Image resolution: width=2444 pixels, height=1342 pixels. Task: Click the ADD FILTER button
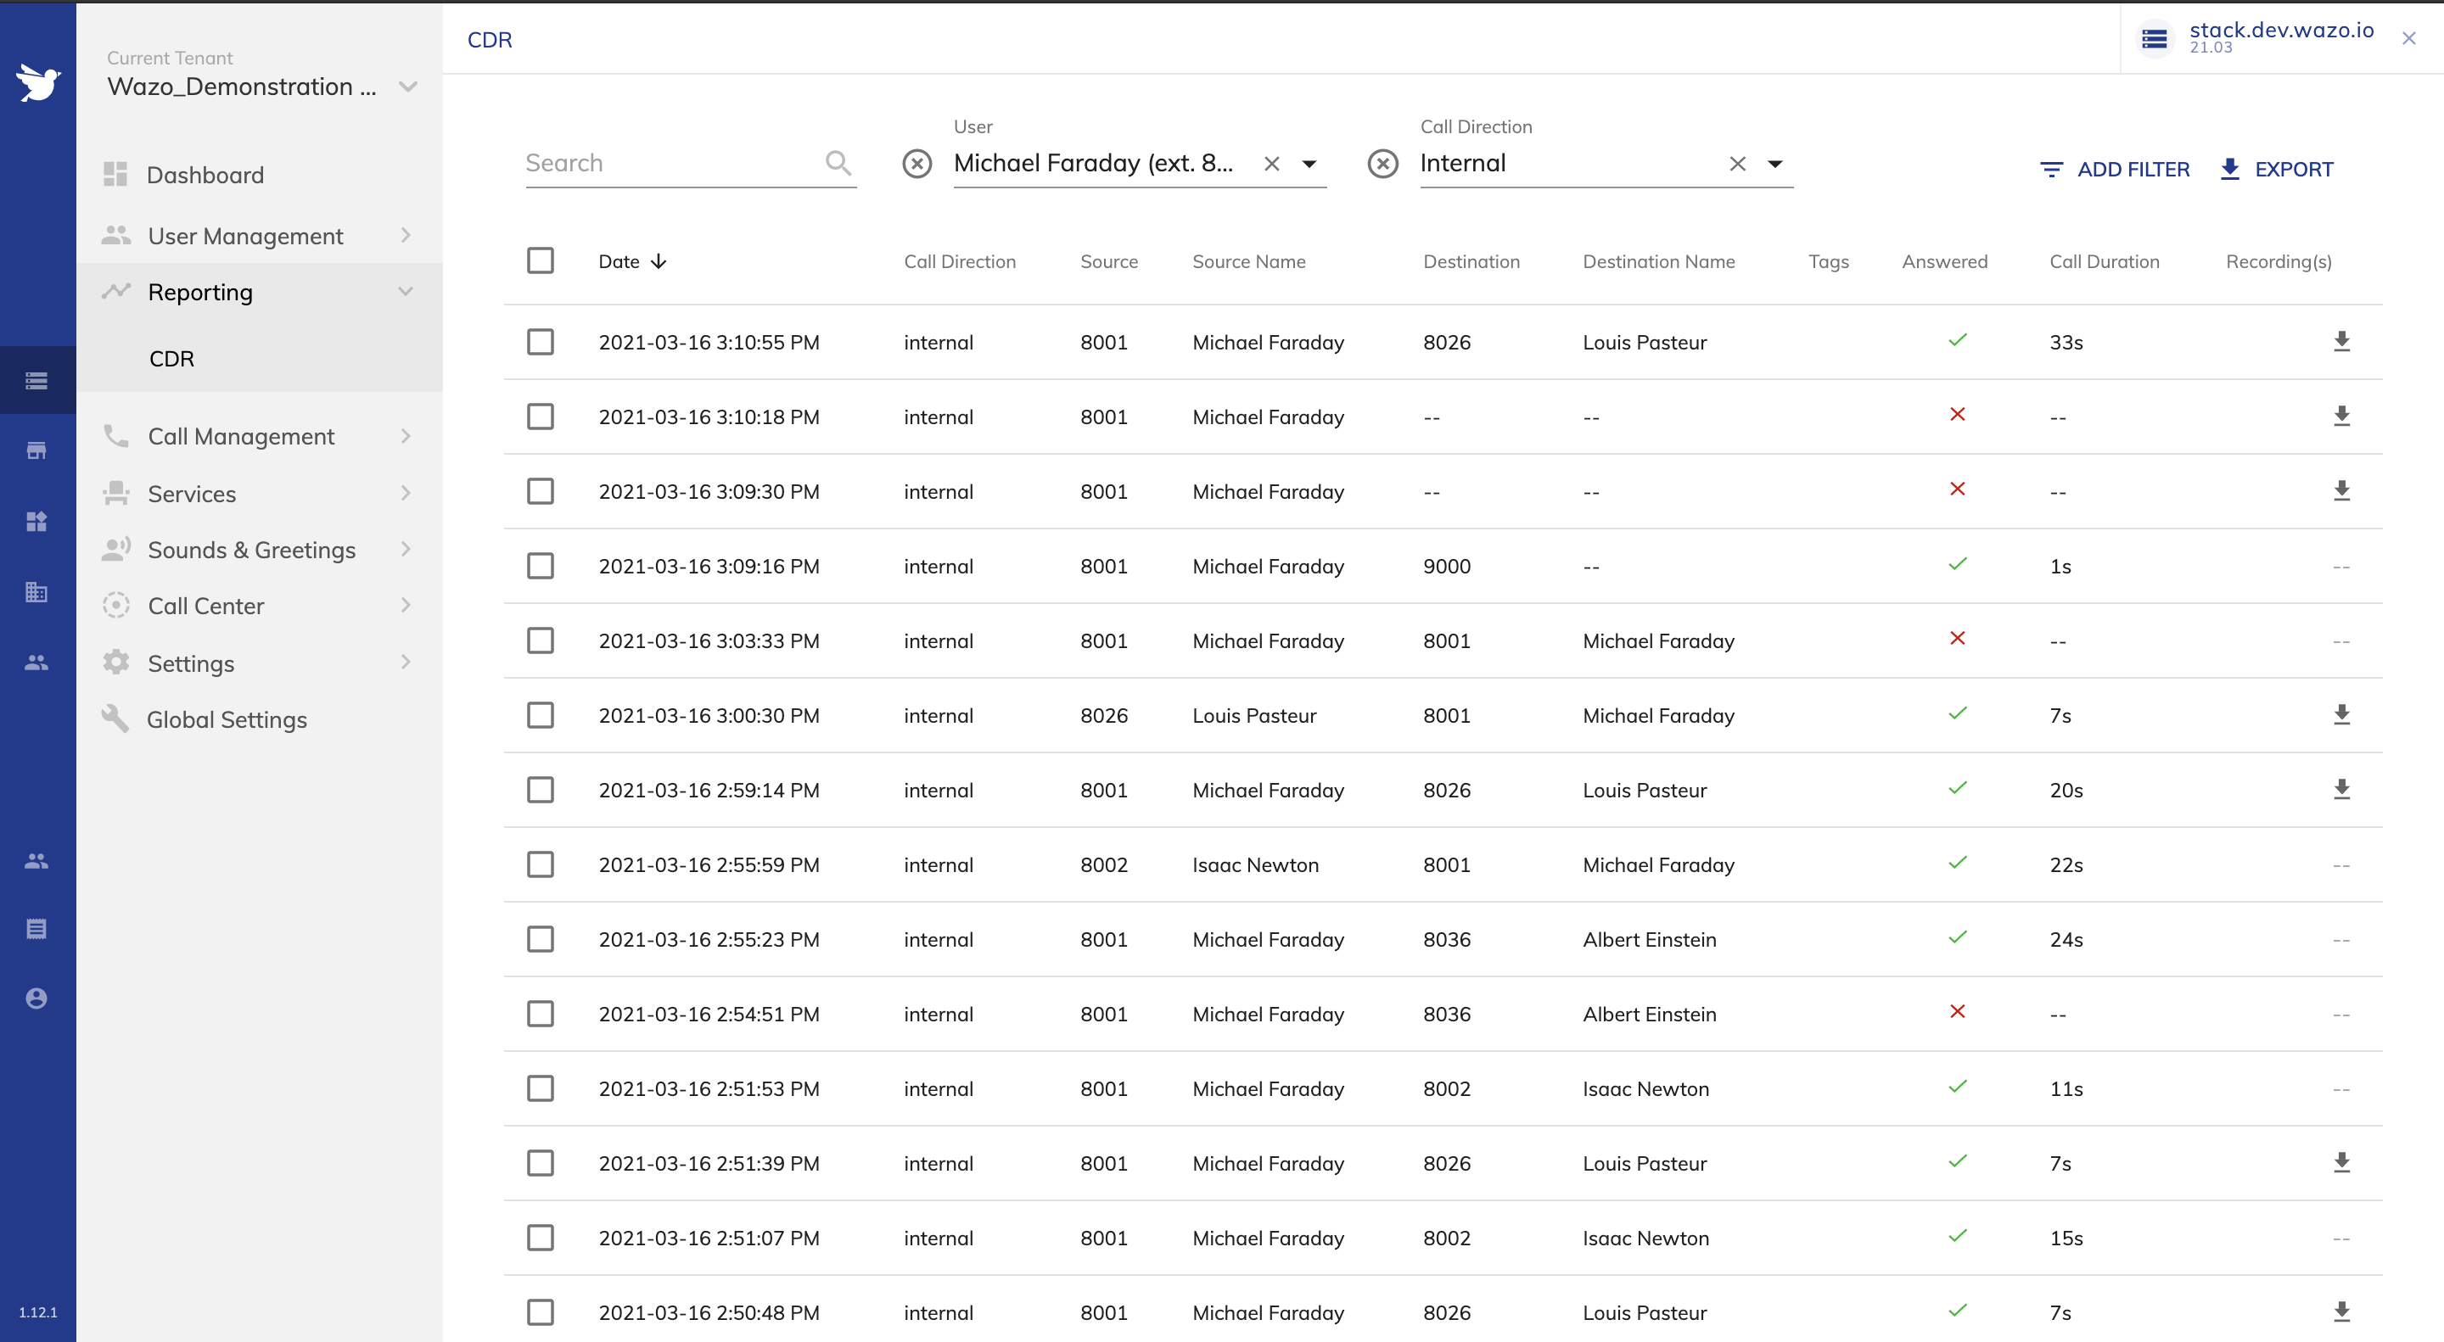point(2115,170)
